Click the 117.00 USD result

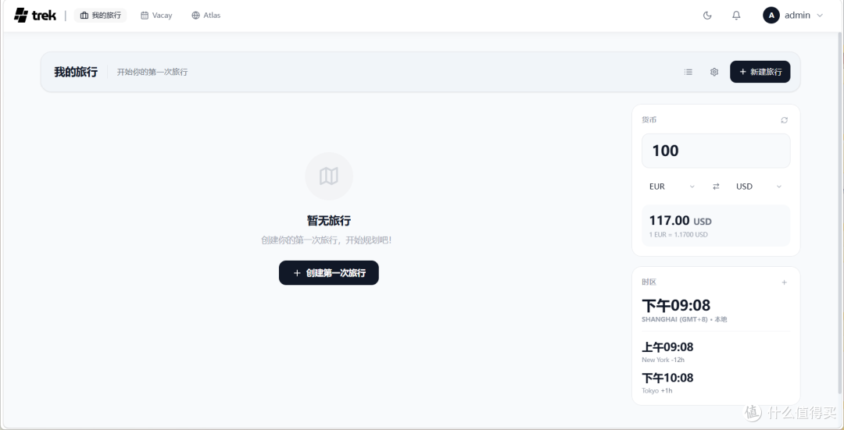click(681, 220)
